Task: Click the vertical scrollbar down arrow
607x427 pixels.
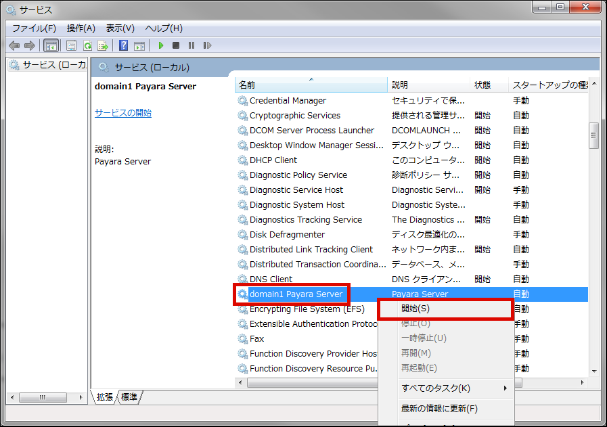Action: tap(593, 371)
